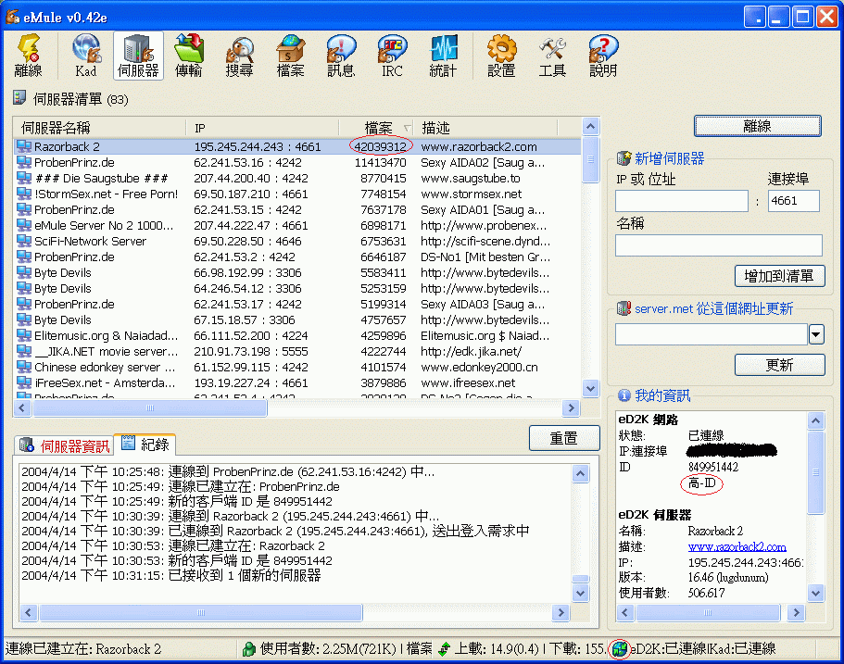Select the Byte Devils row with IP 66.98.192.99

[297, 273]
